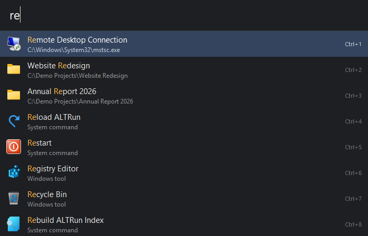The image size is (368, 236).
Task: Click the Ctrl+1 shortcut label
Action: (353, 44)
